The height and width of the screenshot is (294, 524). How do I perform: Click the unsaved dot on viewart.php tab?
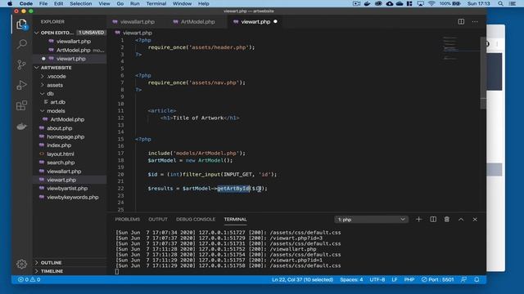(275, 22)
